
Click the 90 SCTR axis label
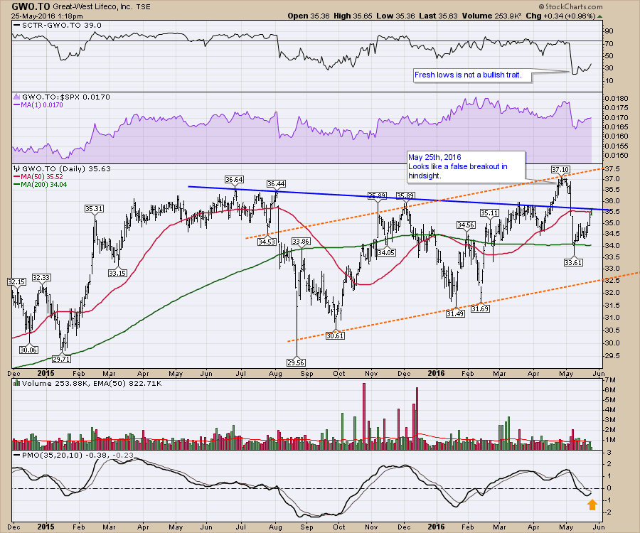tap(609, 31)
